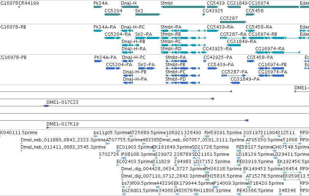The image size is (309, 196).
Task: Click the RH59391.5prime EST label
Action: click(223, 133)
